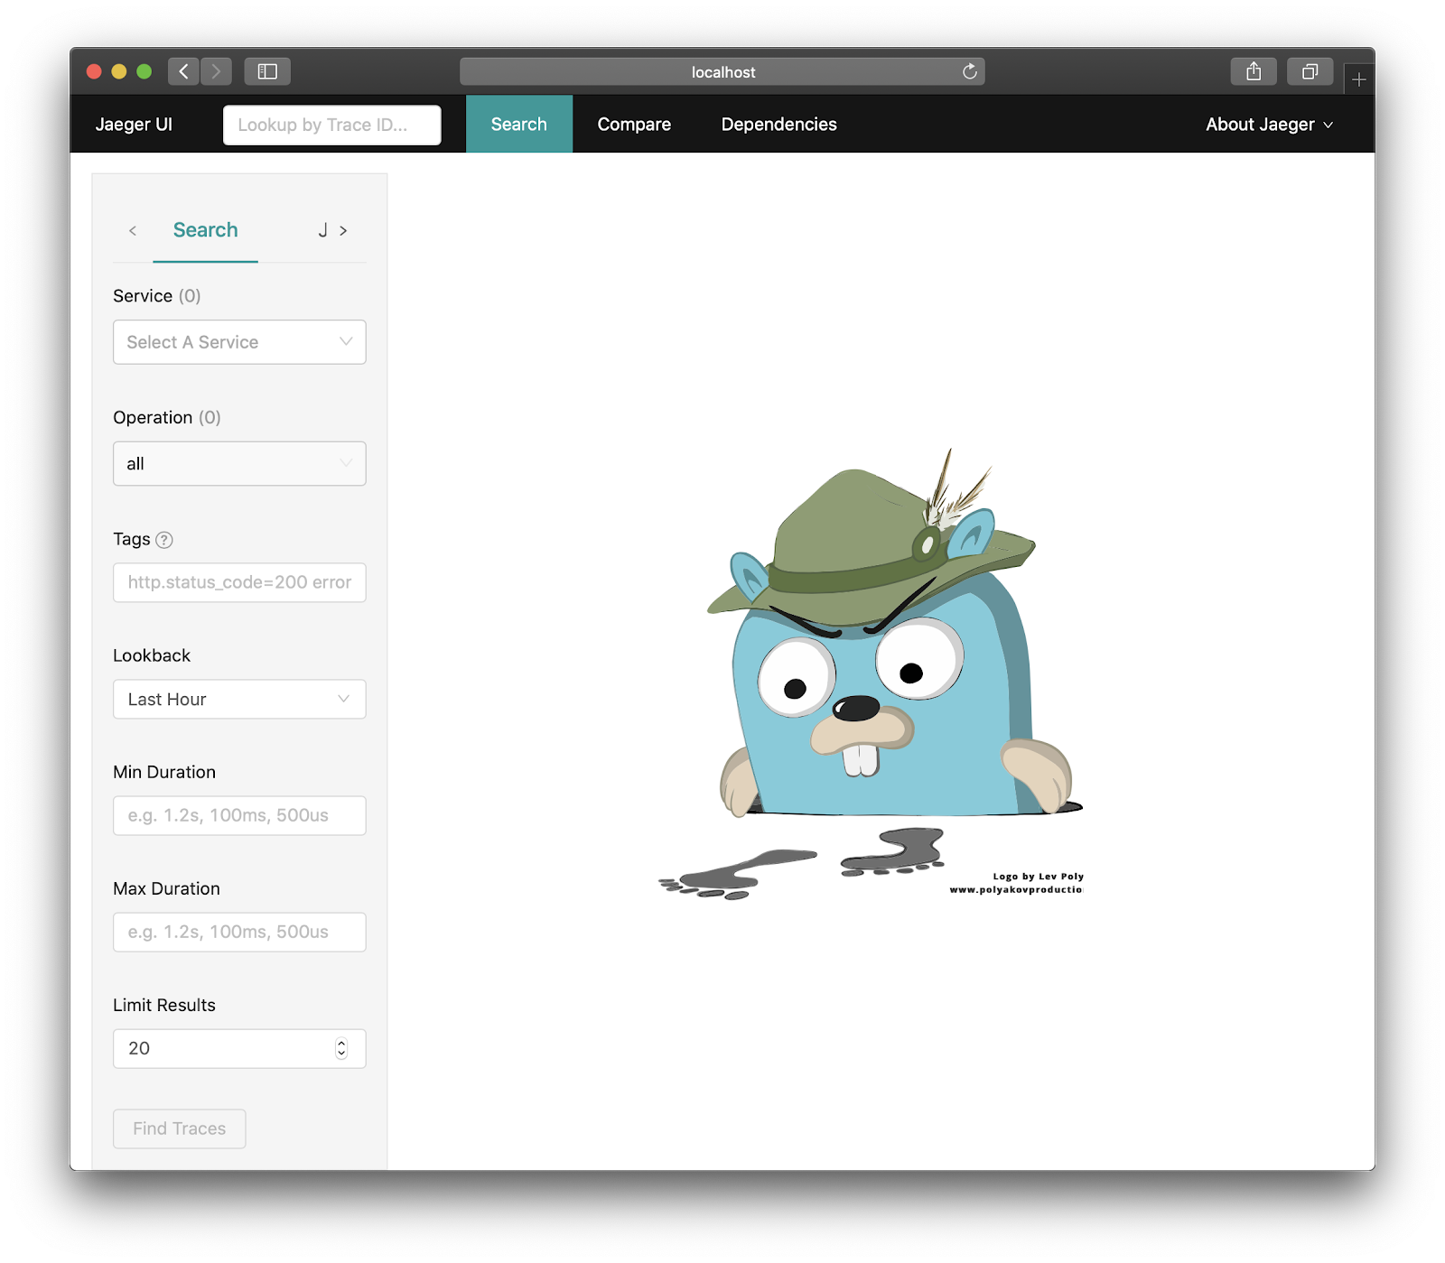Open the Search nav item
The height and width of the screenshot is (1263, 1445).
519,125
